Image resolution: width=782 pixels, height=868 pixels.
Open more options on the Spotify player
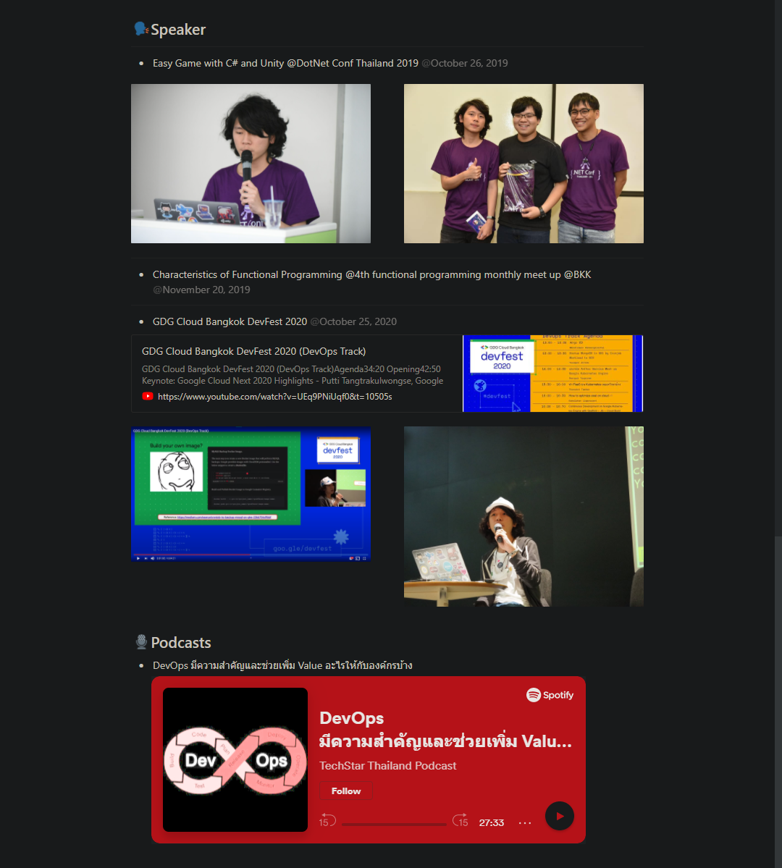point(524,822)
